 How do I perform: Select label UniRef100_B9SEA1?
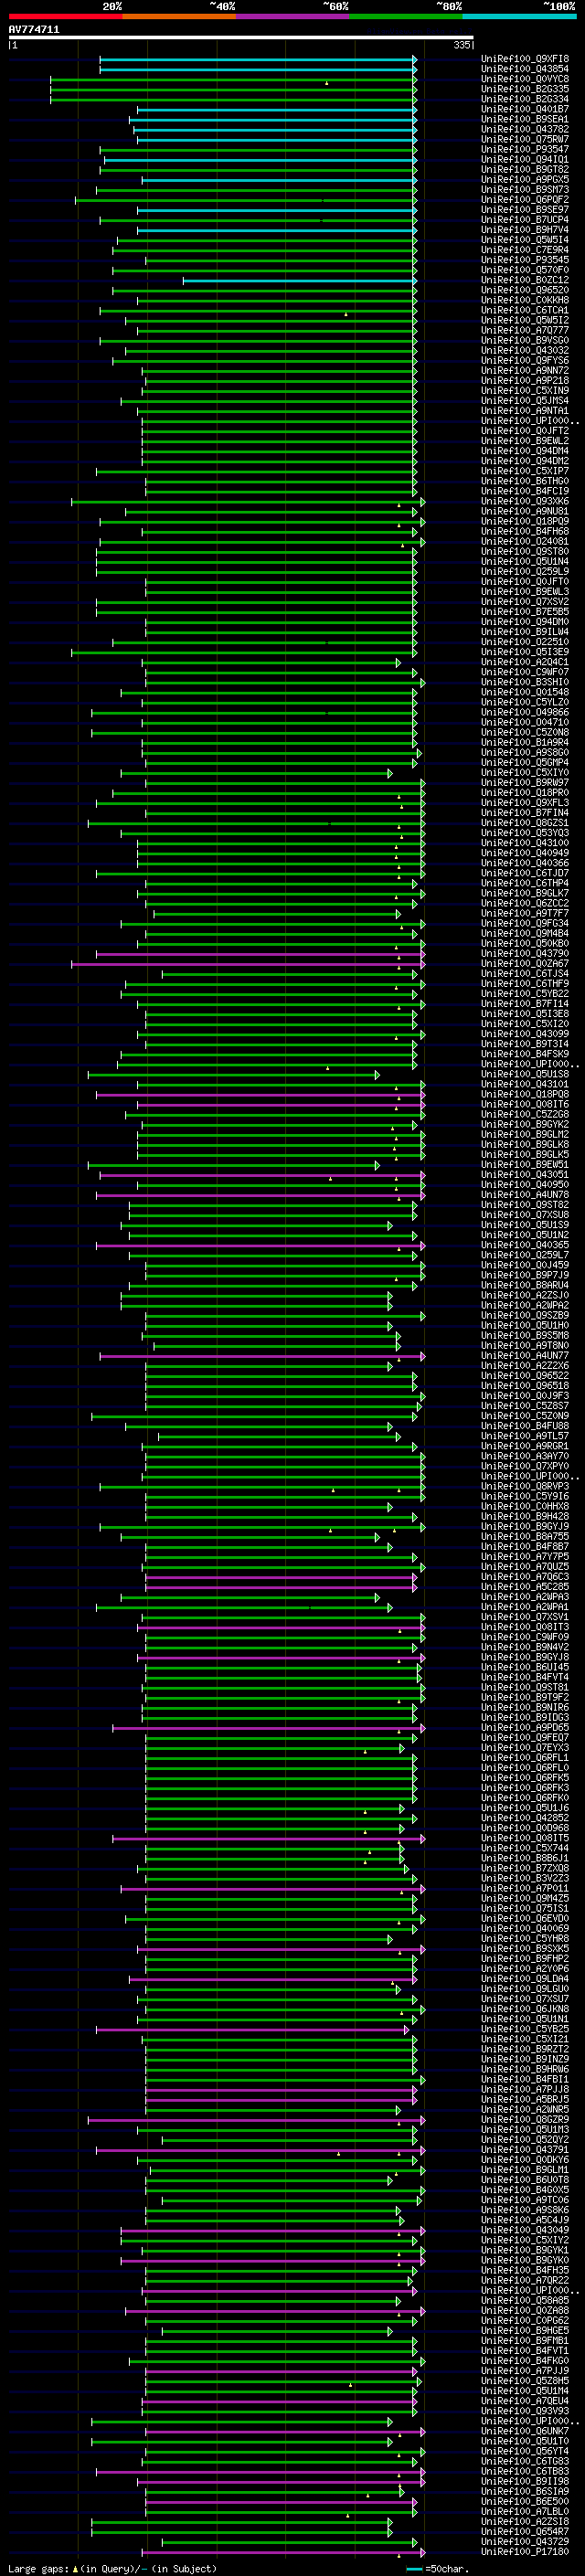[x=525, y=120]
